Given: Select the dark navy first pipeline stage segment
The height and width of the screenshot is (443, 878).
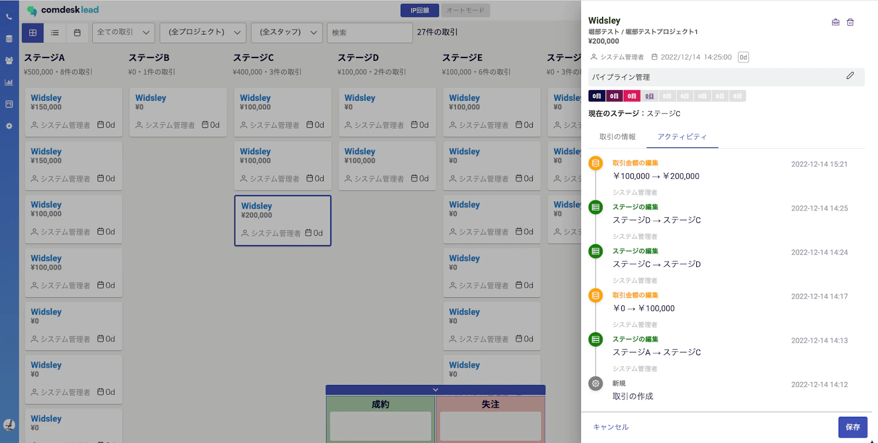Looking at the screenshot, I should pyautogui.click(x=597, y=96).
